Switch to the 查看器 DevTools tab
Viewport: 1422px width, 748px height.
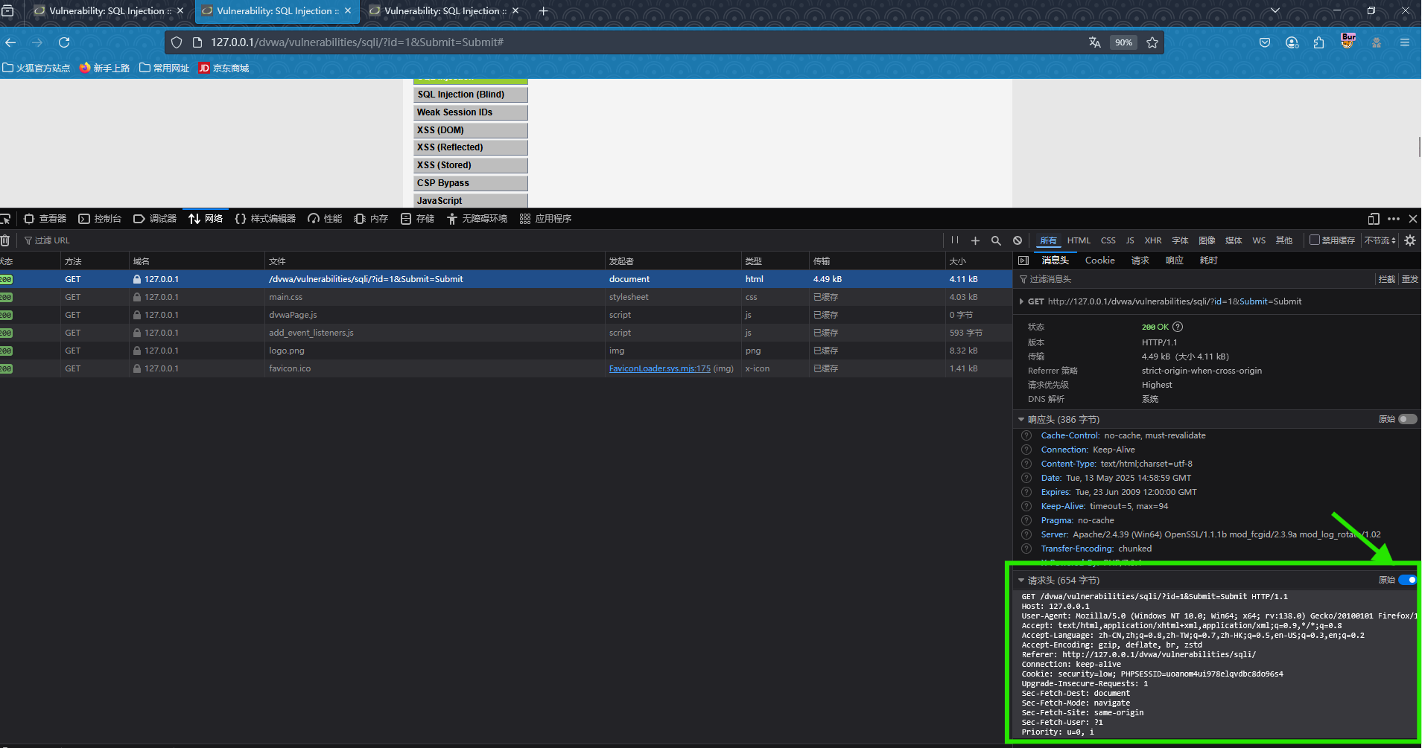[x=45, y=219]
